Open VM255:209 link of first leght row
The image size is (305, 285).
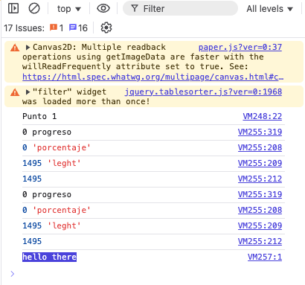(260, 163)
